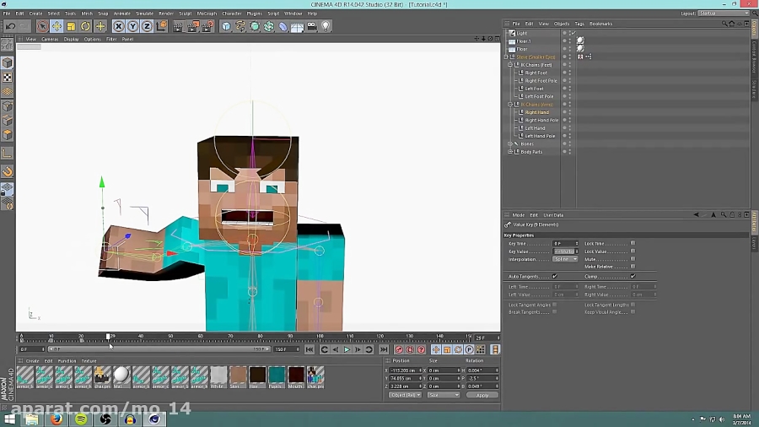Image resolution: width=759 pixels, height=427 pixels.
Task: Open the Character menu
Action: click(x=231, y=14)
